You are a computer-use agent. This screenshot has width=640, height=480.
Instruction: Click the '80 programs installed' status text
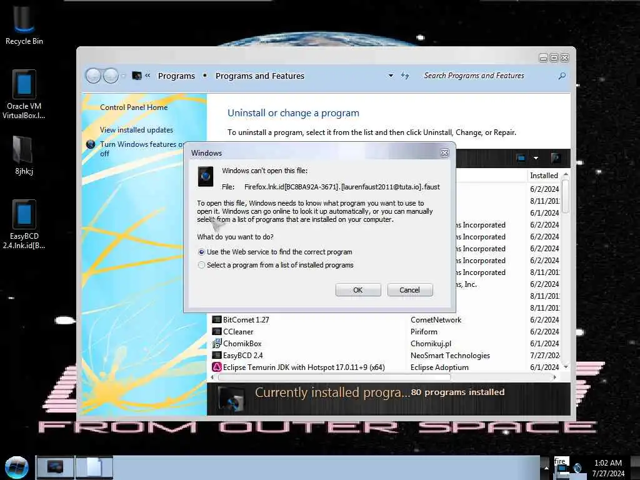(457, 392)
